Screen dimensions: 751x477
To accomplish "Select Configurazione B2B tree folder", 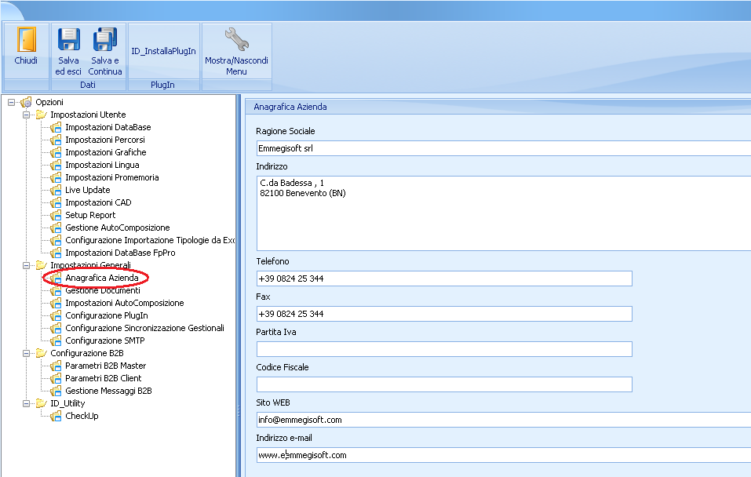I will (x=87, y=354).
